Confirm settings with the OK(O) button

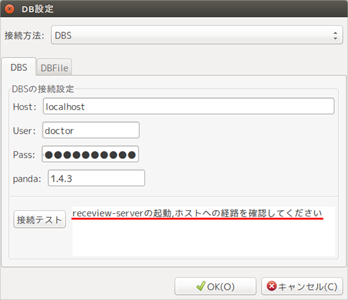point(215,286)
